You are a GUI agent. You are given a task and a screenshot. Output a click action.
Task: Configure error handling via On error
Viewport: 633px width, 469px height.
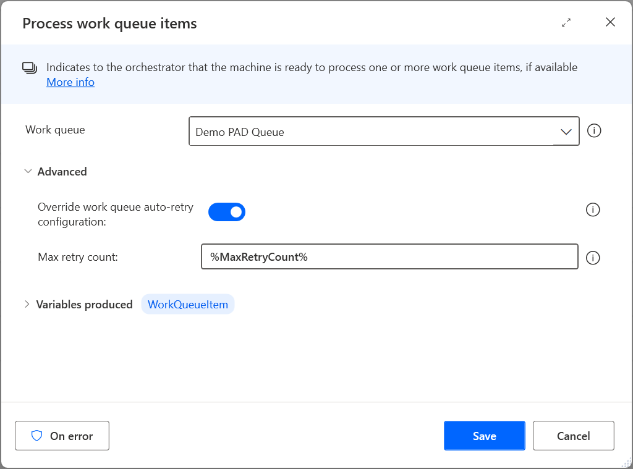(x=62, y=436)
